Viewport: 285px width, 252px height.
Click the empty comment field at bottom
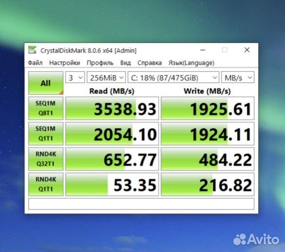pos(141,204)
